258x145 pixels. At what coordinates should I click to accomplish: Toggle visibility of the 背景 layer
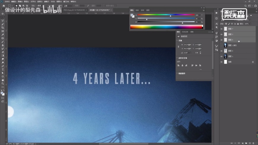point(222,62)
